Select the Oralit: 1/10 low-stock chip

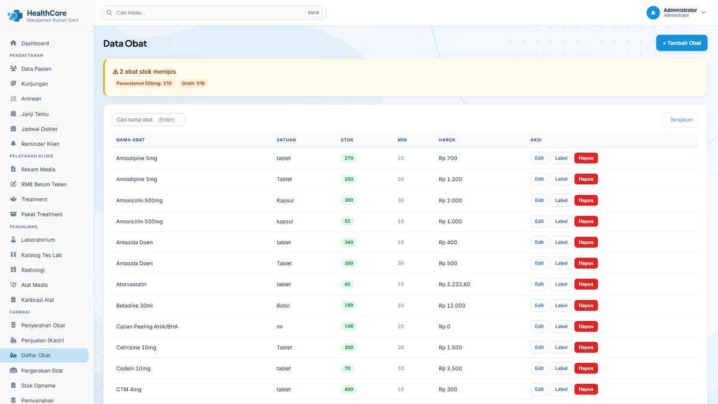tap(193, 84)
